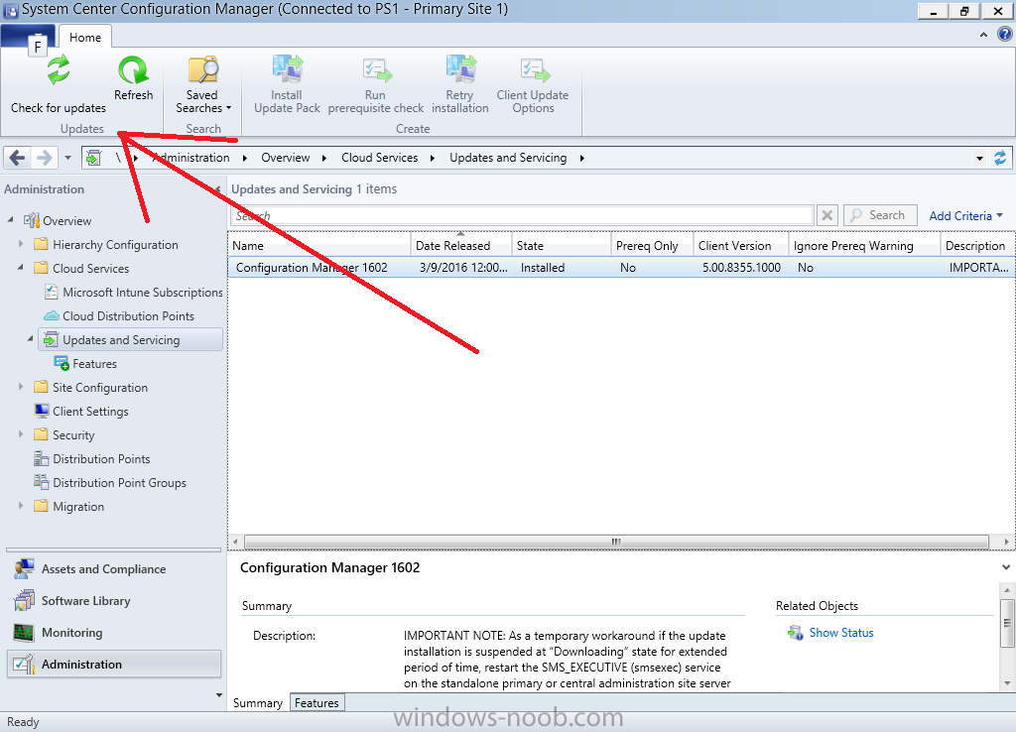
Task: Sort by the Date Released column header
Action: coord(460,246)
